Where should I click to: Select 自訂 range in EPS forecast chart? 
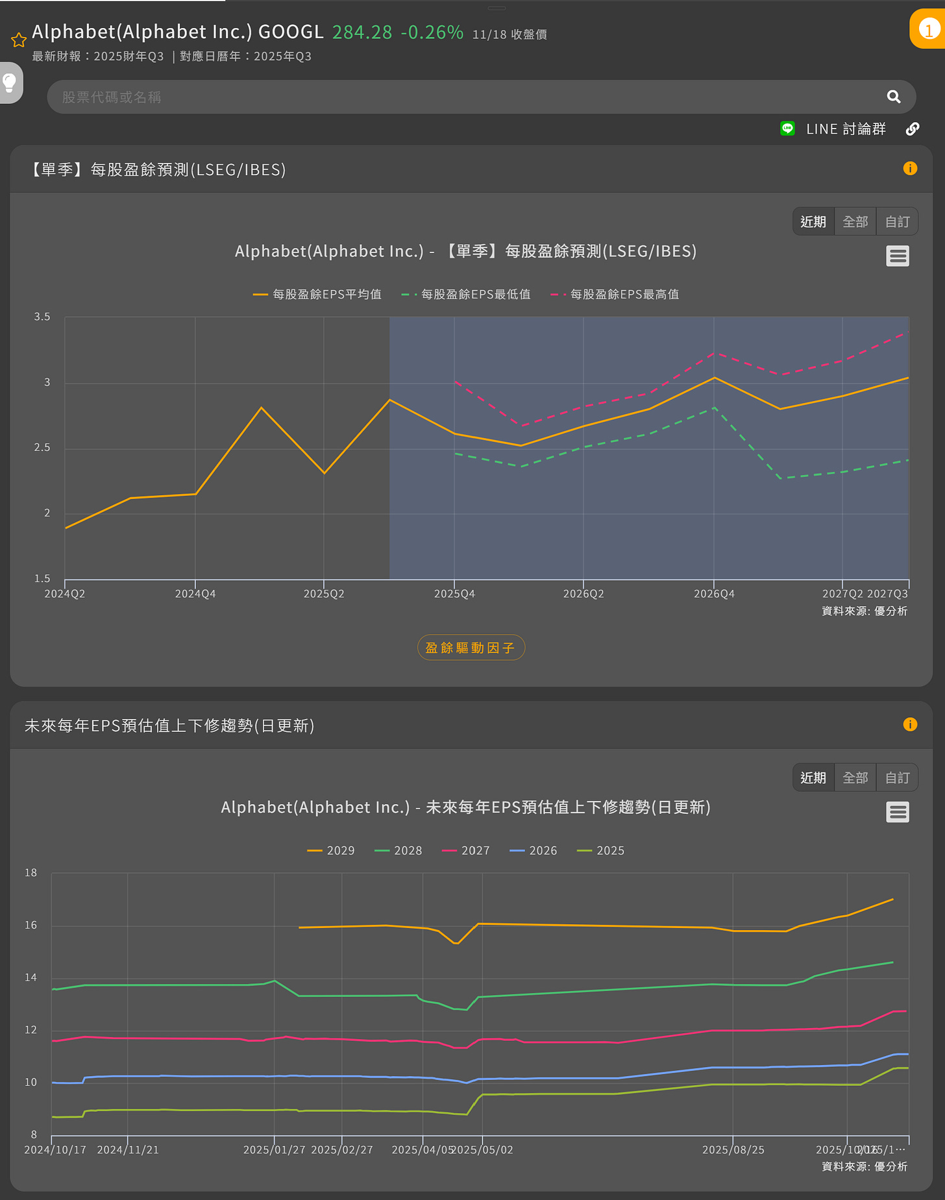pos(898,221)
